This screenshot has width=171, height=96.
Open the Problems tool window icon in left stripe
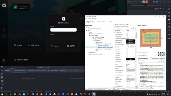[x=2, y=84]
